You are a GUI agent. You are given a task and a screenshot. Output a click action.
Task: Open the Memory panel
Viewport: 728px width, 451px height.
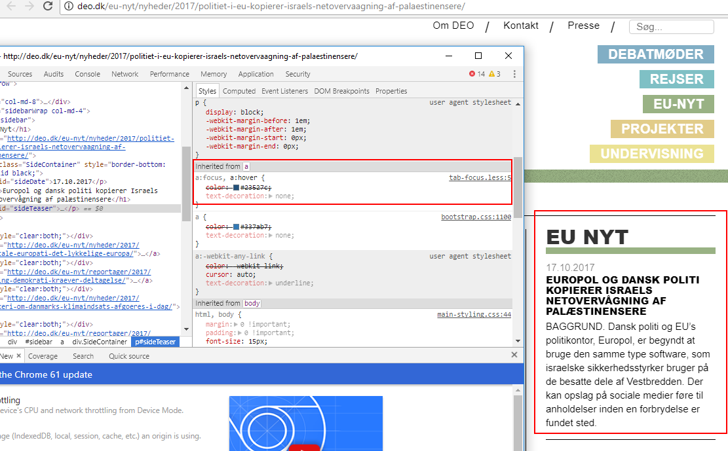pos(214,74)
